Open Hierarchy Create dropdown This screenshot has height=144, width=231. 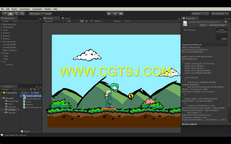click(6, 21)
